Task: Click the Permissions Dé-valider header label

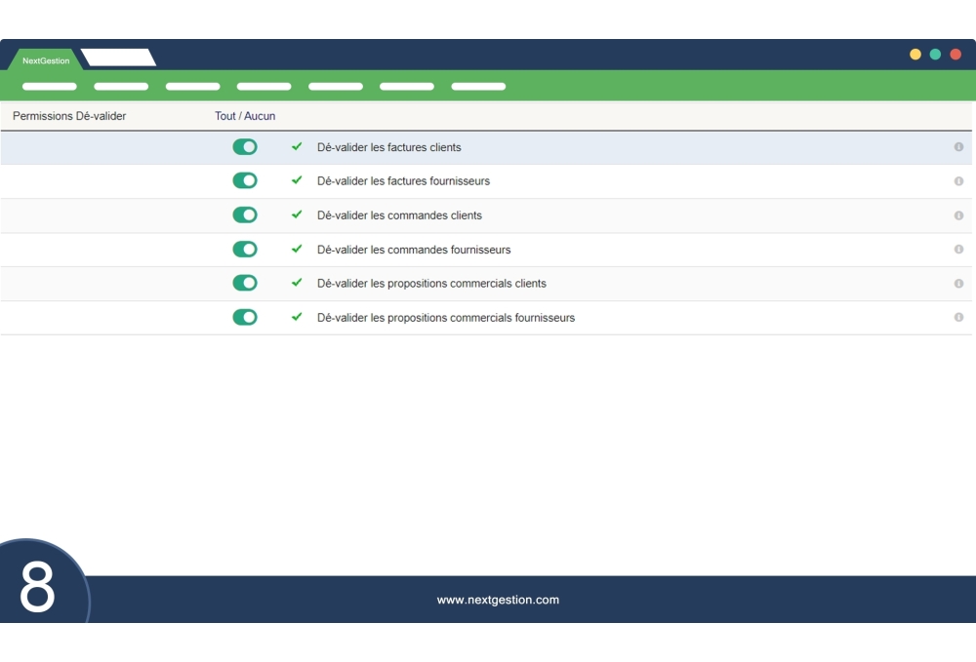Action: pos(69,116)
